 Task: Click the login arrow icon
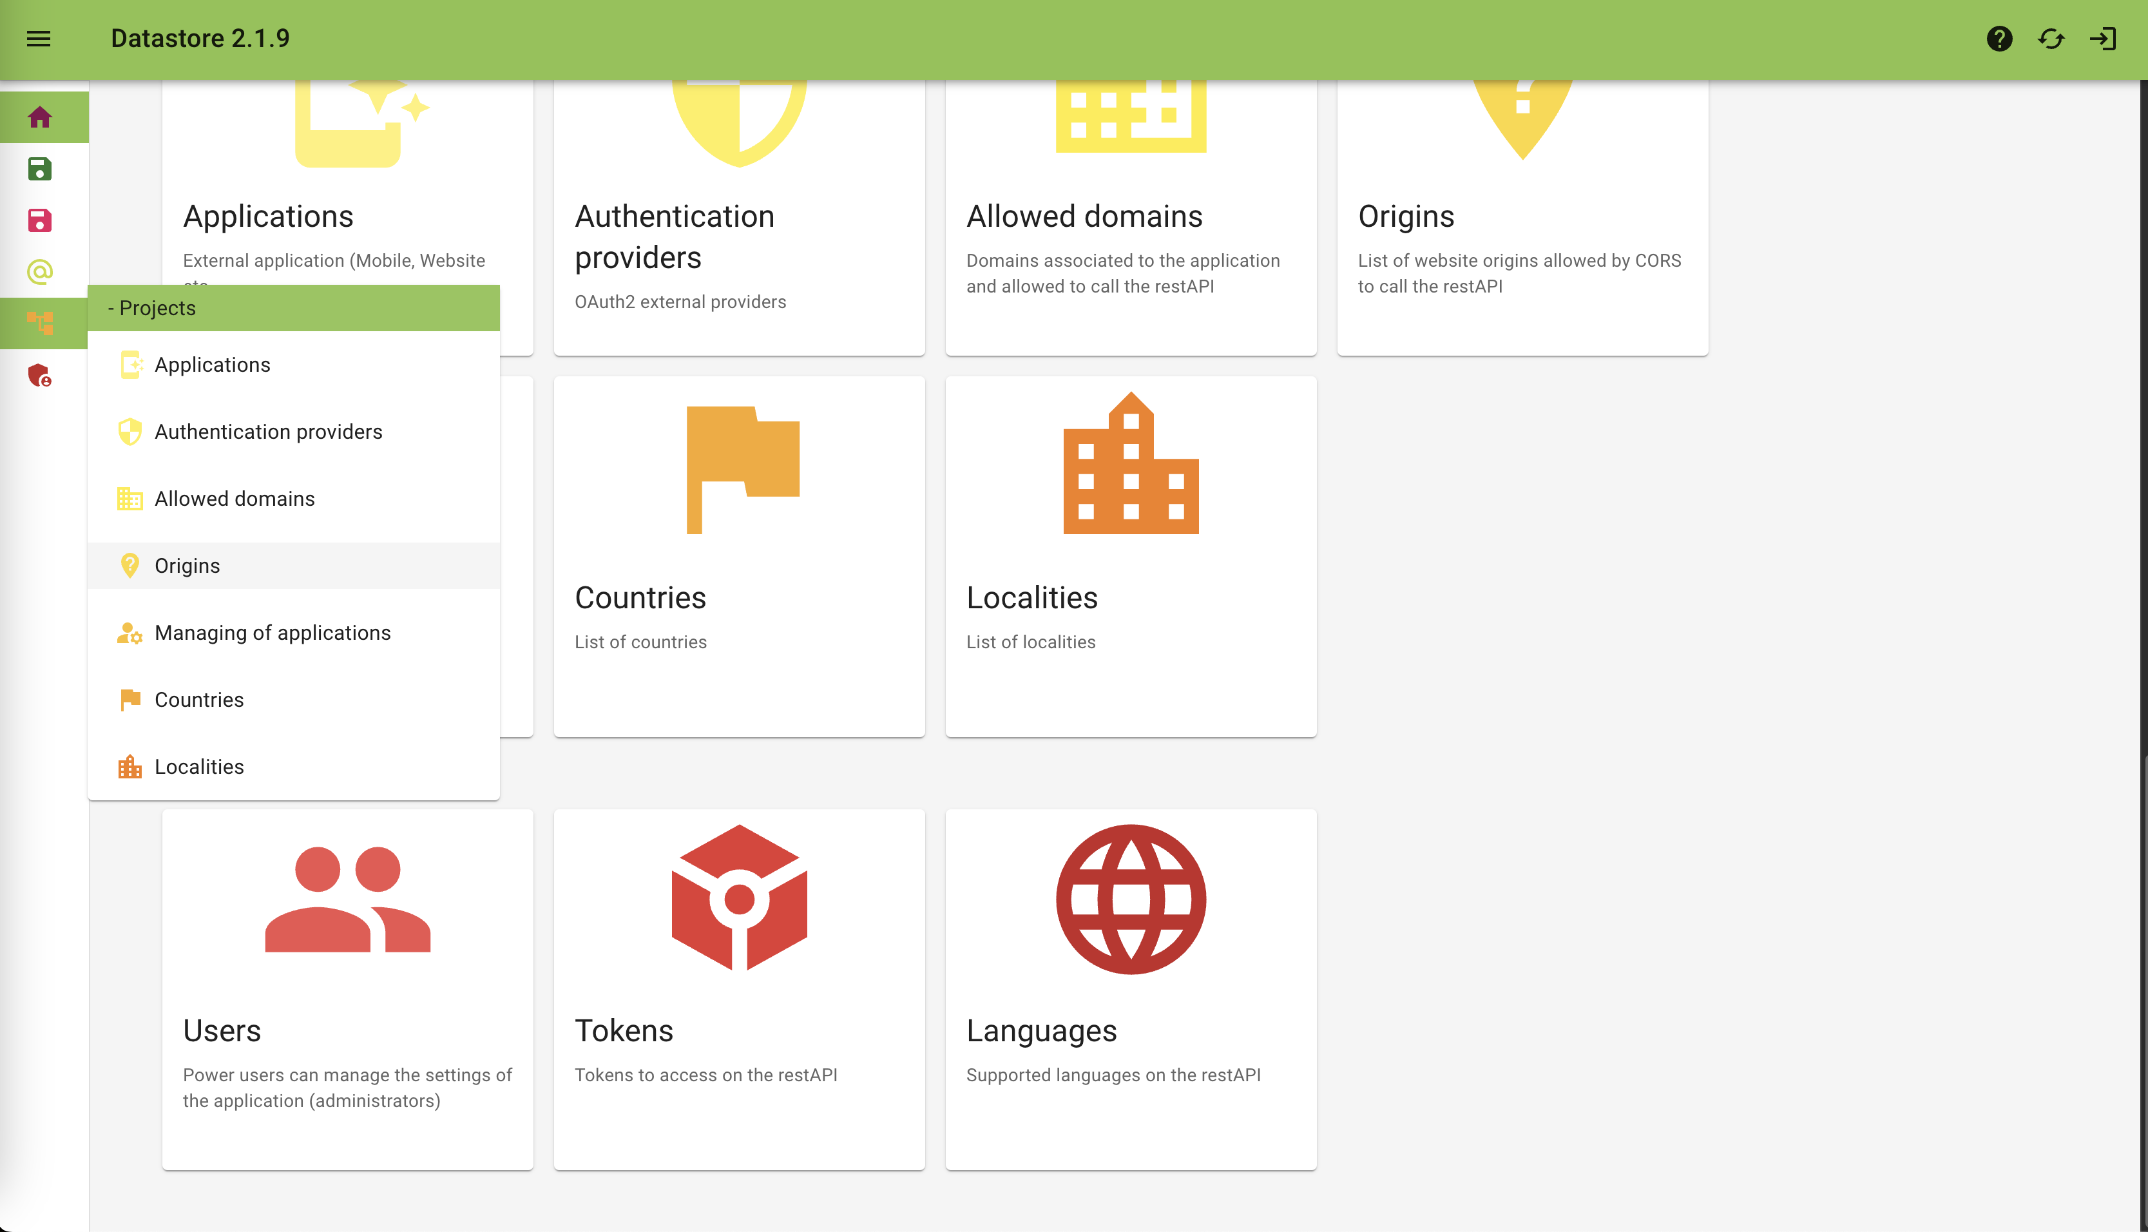pos(2103,39)
